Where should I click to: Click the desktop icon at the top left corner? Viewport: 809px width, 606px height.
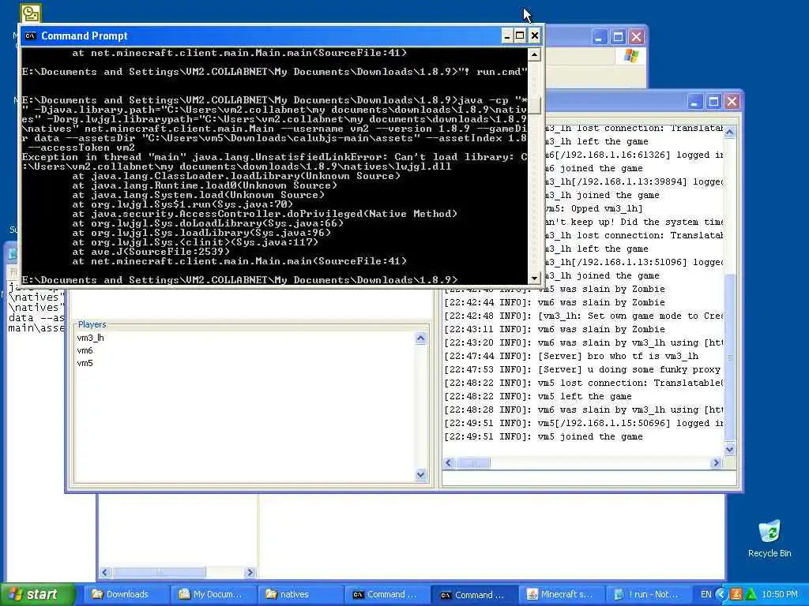pyautogui.click(x=31, y=14)
